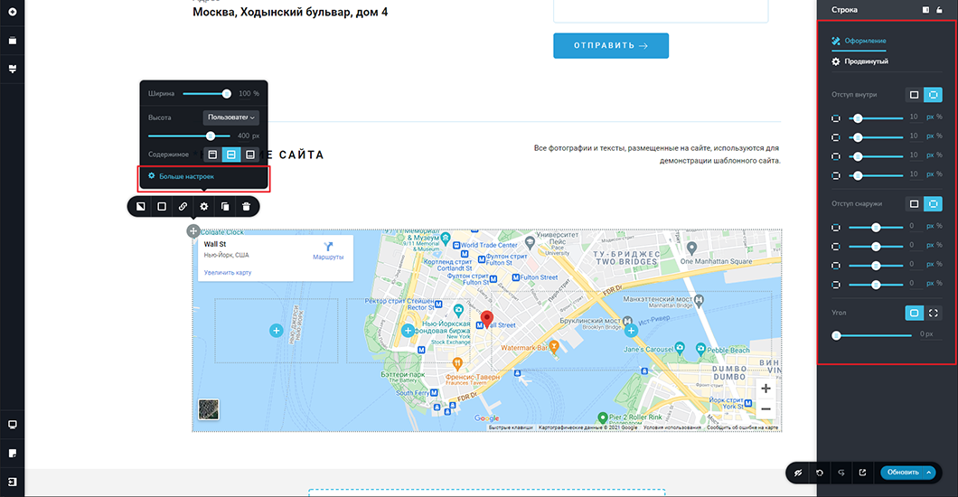The height and width of the screenshot is (497, 958).
Task: Click the lock icon in the Строка panel header
Action: 940,10
